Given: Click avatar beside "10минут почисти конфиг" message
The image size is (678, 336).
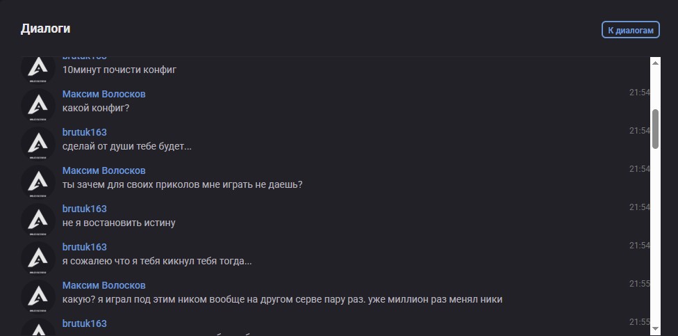Looking at the screenshot, I should (x=38, y=69).
